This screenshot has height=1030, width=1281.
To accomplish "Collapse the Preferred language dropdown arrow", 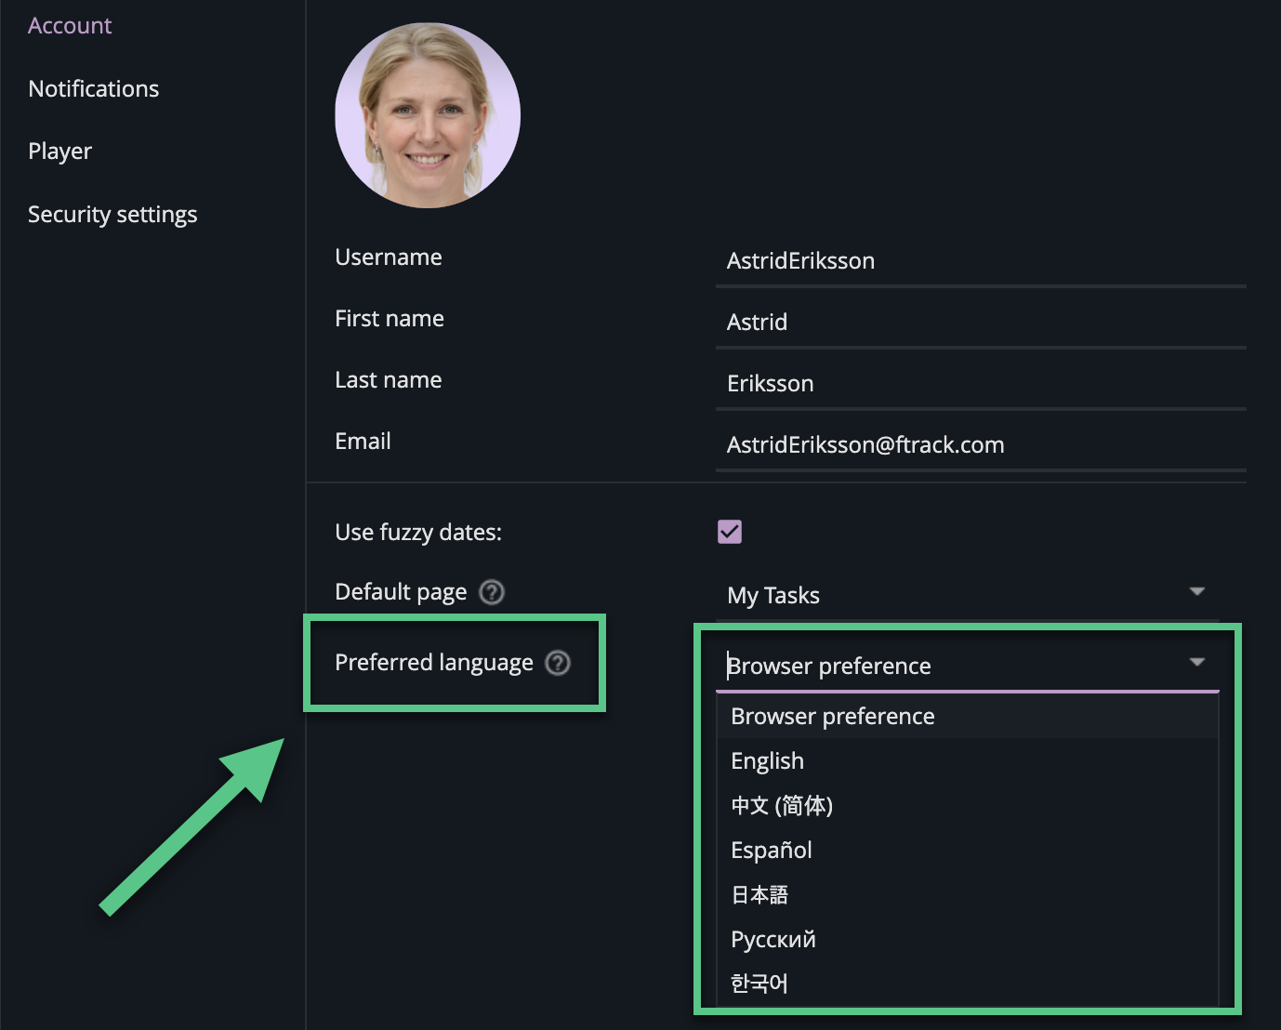I will [1196, 663].
